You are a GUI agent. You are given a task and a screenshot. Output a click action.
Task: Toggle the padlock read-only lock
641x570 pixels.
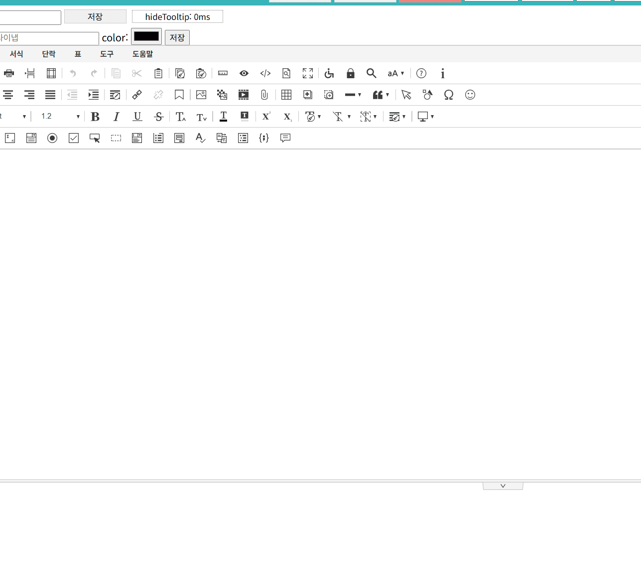click(x=351, y=73)
